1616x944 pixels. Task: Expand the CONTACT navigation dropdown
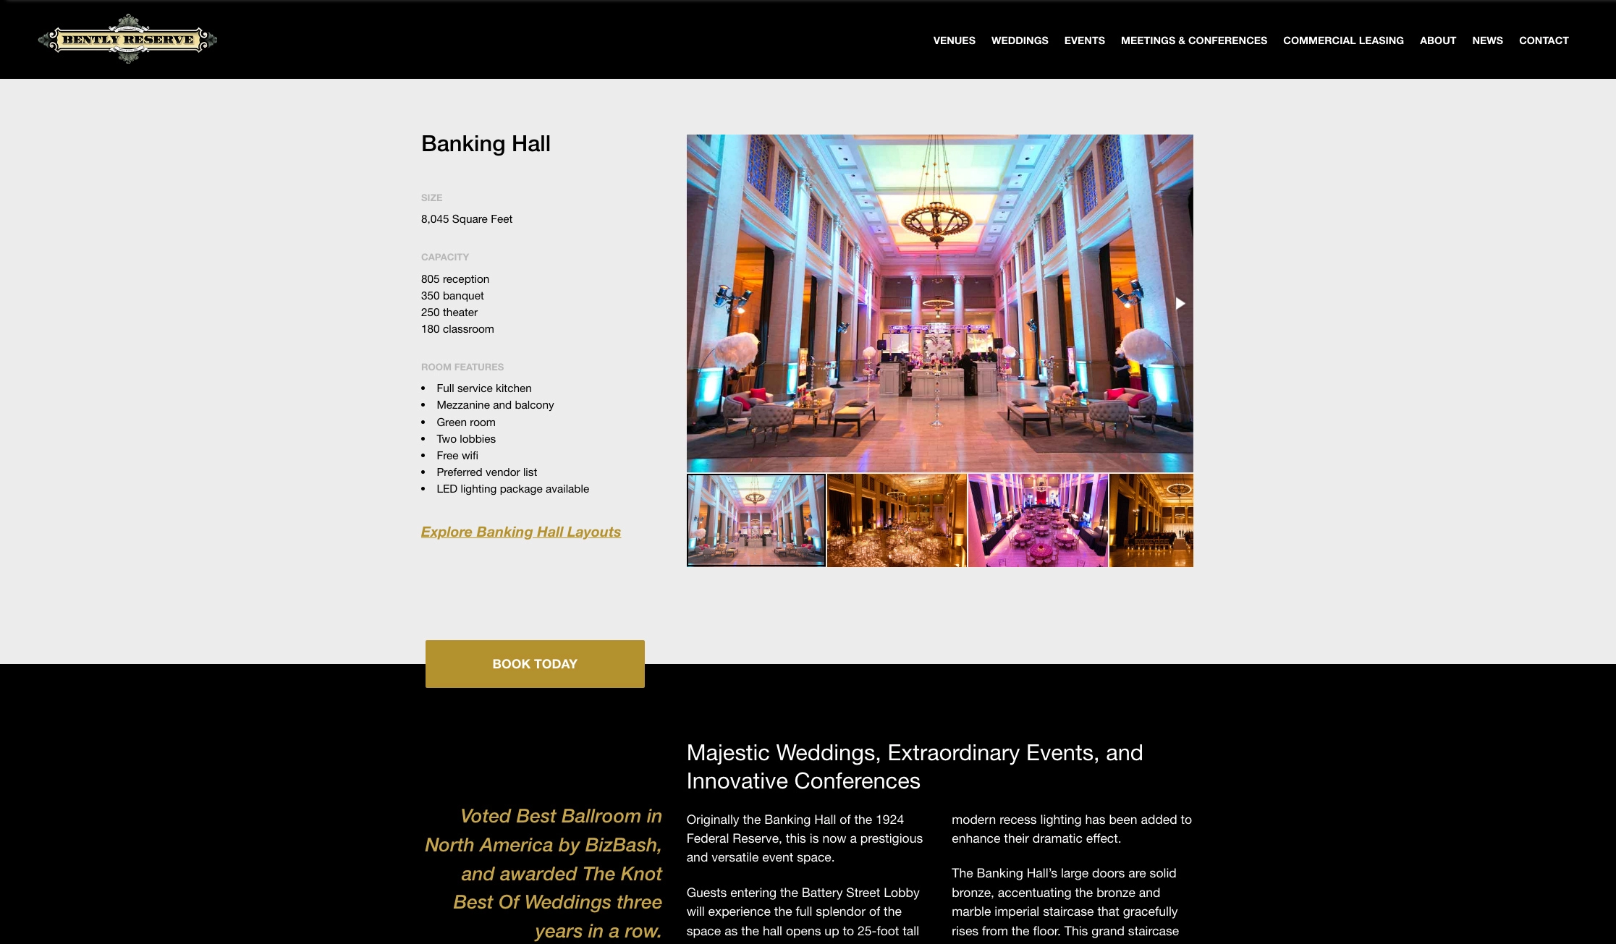(x=1543, y=41)
